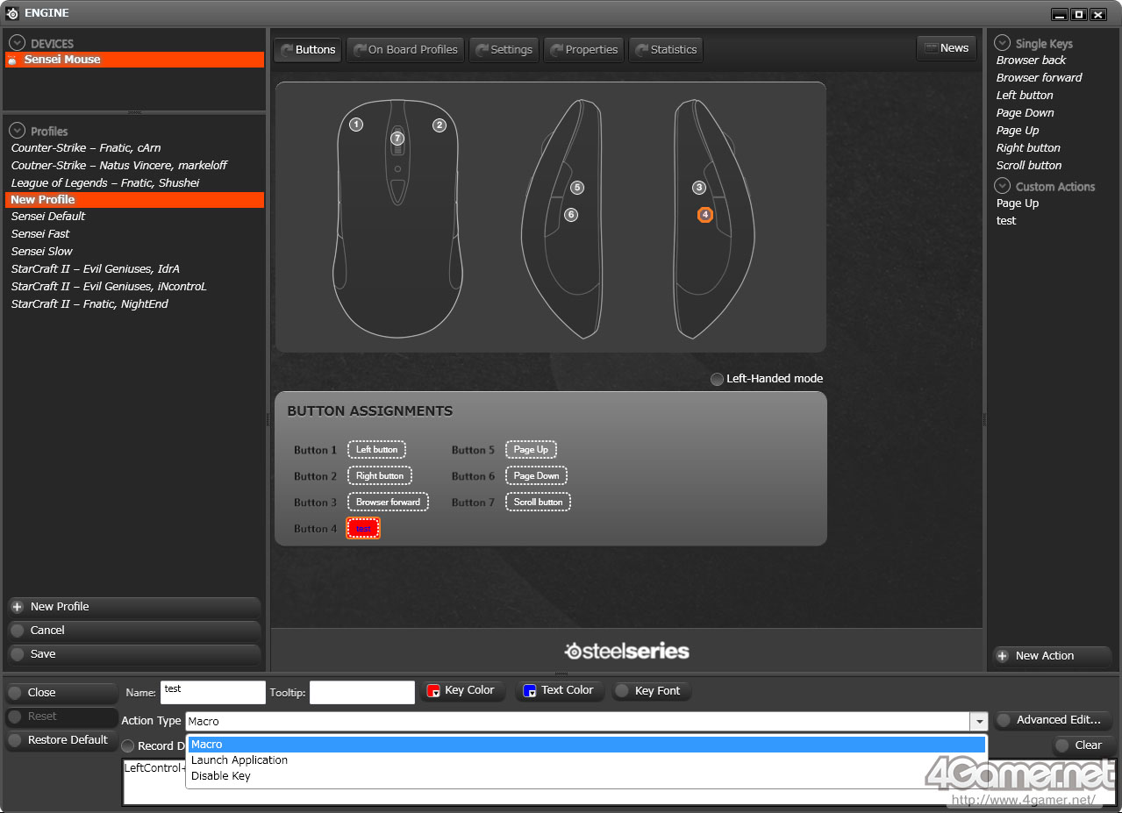
Task: Switch to the Buttons tab
Action: tap(307, 50)
